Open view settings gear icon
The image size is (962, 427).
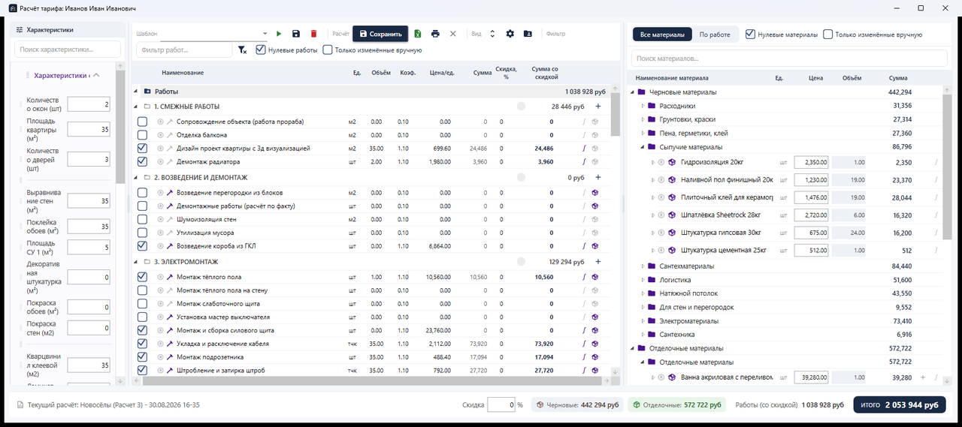[510, 34]
